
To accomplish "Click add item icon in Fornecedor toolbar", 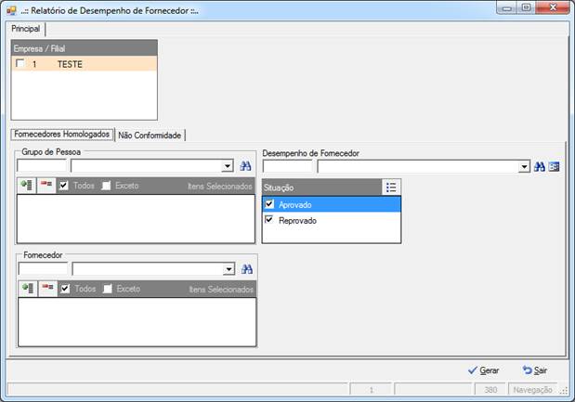I will (28, 289).
